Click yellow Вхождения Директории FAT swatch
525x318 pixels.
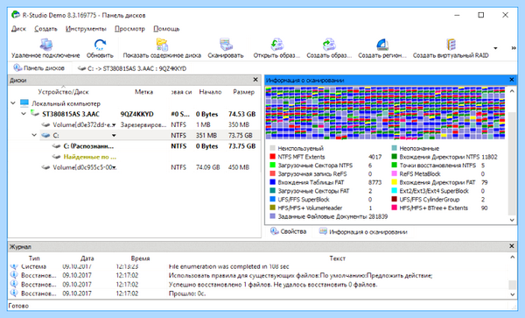pos(394,182)
